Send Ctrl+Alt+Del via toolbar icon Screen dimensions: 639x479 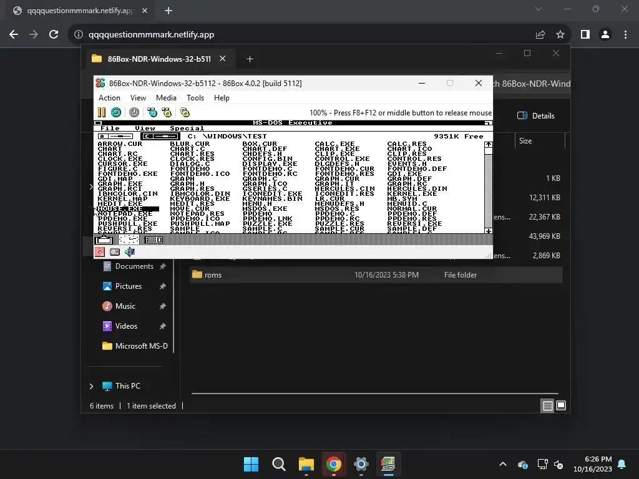click(x=152, y=112)
